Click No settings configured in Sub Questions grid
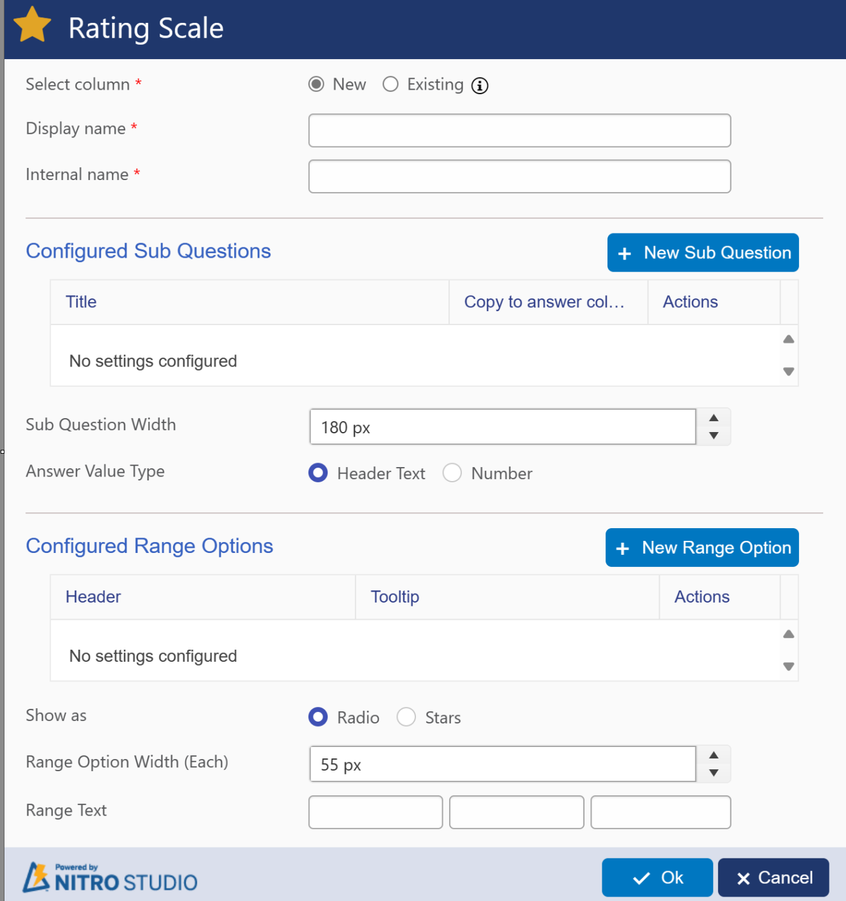Viewport: 846px width, 901px height. [153, 361]
